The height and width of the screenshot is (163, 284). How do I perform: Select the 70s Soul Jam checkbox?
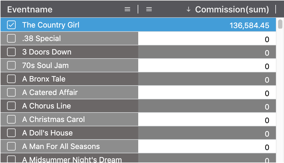[11, 66]
